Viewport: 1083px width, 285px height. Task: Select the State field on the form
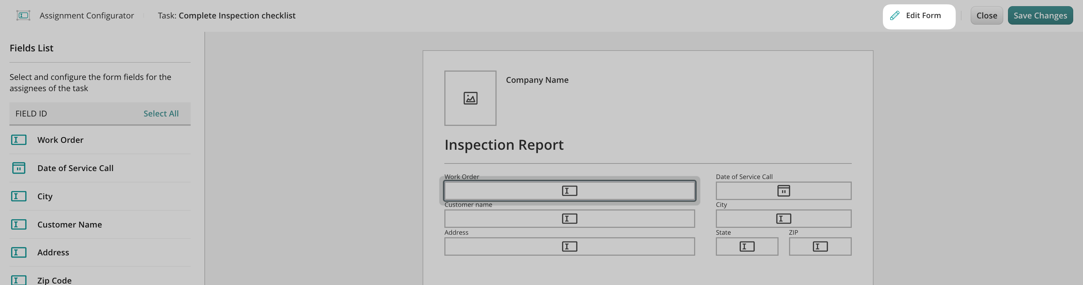click(x=747, y=246)
